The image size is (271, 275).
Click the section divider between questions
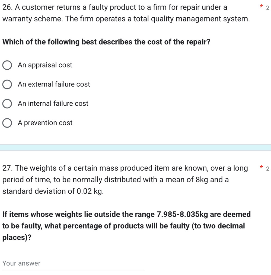click(135, 147)
